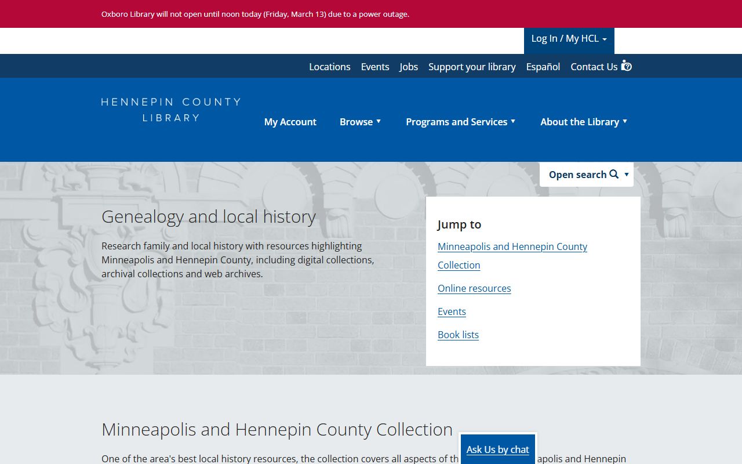The width and height of the screenshot is (742, 464).
Task: Open the top Events navigation link
Action: point(375,67)
